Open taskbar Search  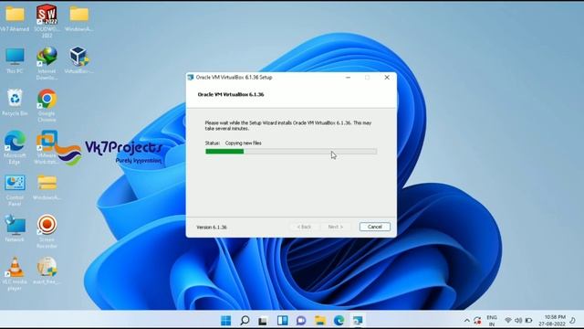pyautogui.click(x=245, y=320)
